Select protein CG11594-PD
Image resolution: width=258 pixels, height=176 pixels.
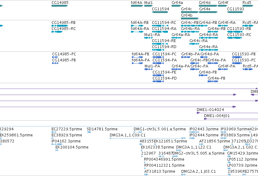158,81
